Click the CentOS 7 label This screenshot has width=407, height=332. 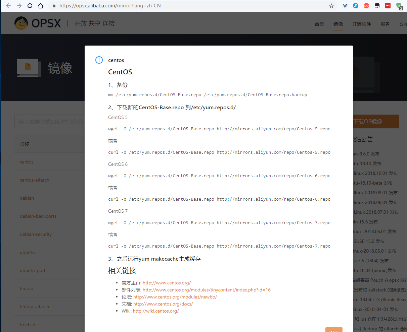pyautogui.click(x=118, y=211)
